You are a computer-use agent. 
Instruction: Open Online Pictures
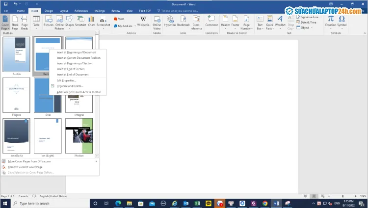(59, 22)
